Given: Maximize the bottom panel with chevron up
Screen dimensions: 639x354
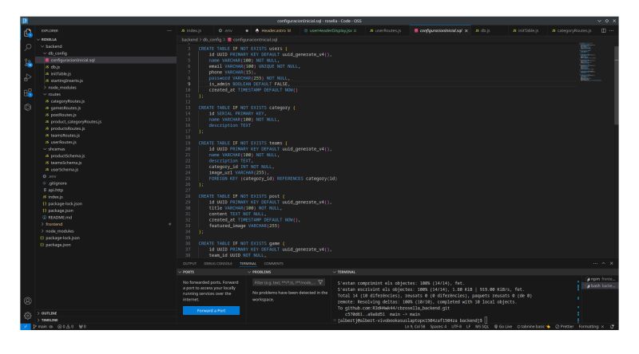Looking at the screenshot, I should coord(604,263).
